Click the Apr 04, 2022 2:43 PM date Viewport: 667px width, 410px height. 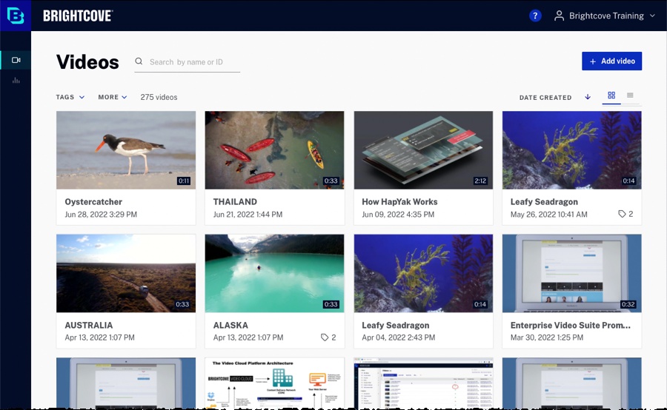point(399,337)
